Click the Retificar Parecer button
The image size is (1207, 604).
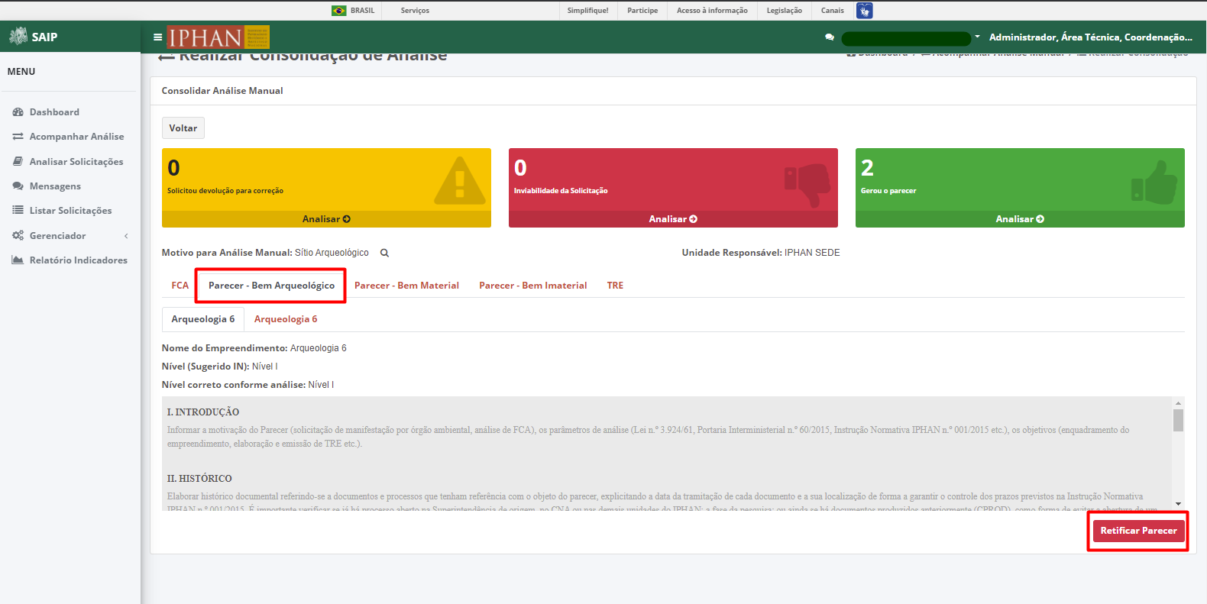click(x=1138, y=531)
